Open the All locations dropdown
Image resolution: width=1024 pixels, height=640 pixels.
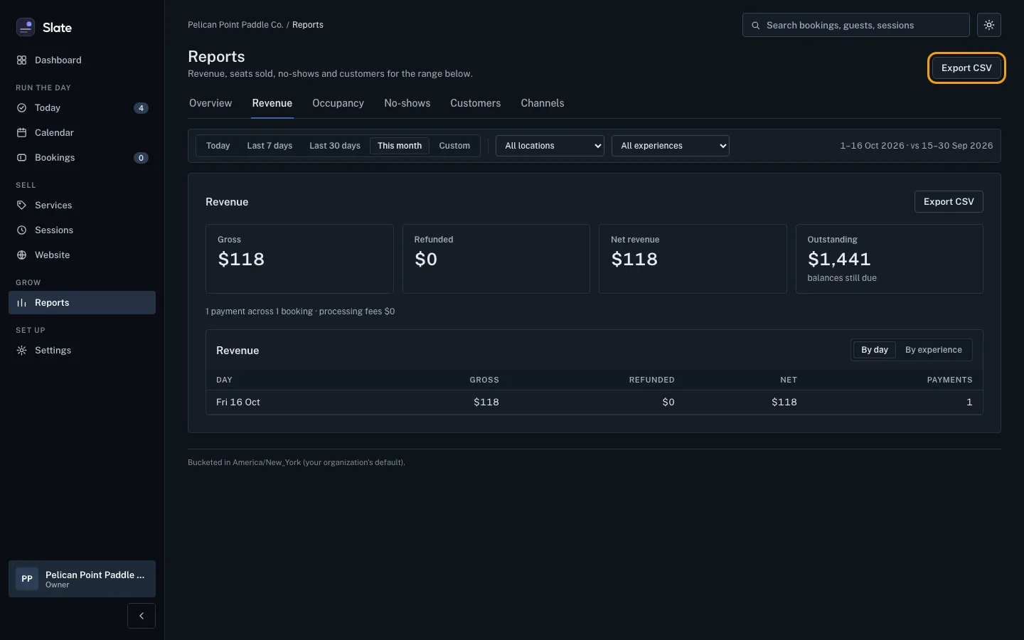[x=550, y=146]
